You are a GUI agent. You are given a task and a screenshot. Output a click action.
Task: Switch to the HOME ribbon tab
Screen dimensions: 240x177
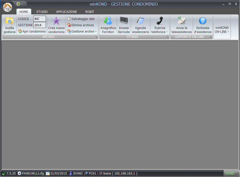(24, 12)
